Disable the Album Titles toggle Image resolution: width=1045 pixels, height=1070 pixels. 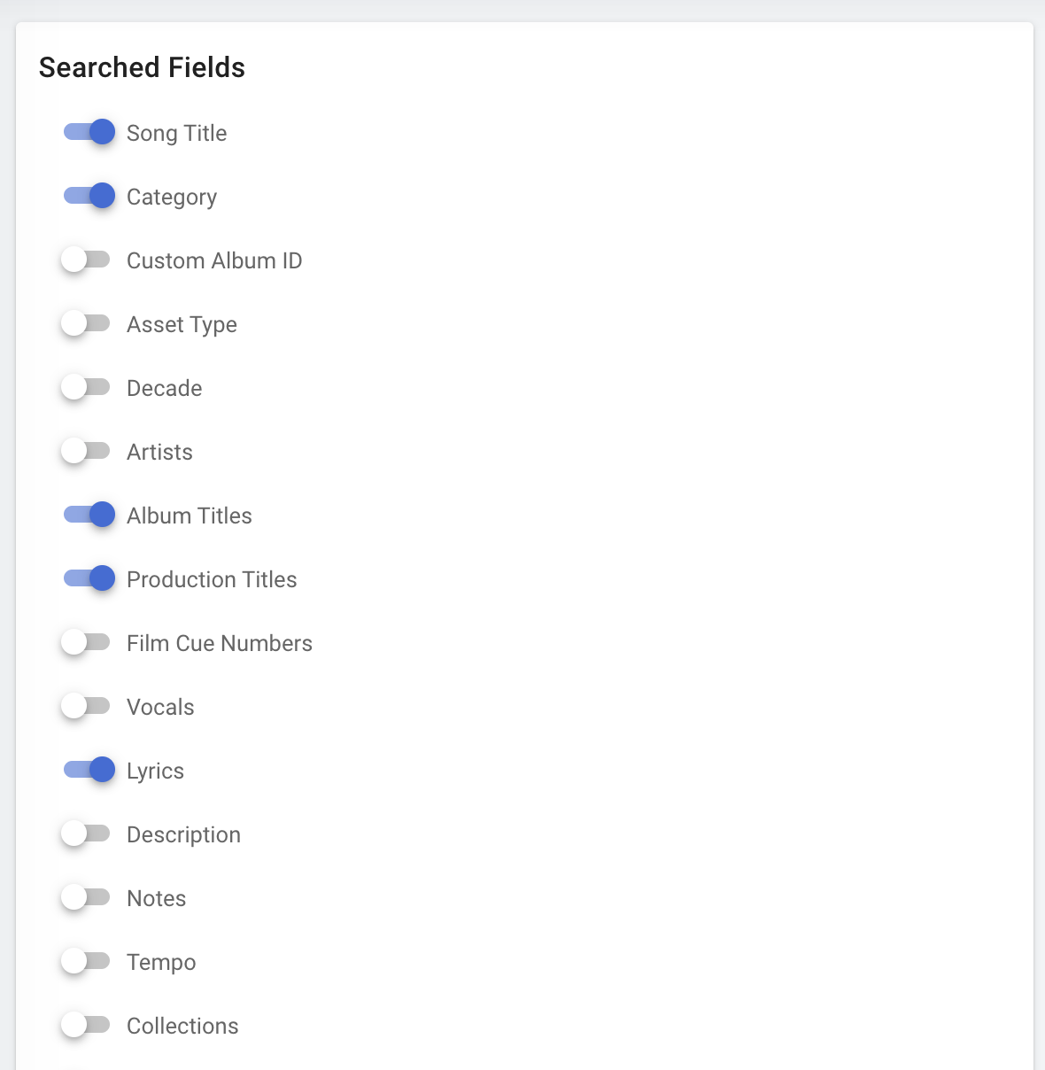coord(89,515)
